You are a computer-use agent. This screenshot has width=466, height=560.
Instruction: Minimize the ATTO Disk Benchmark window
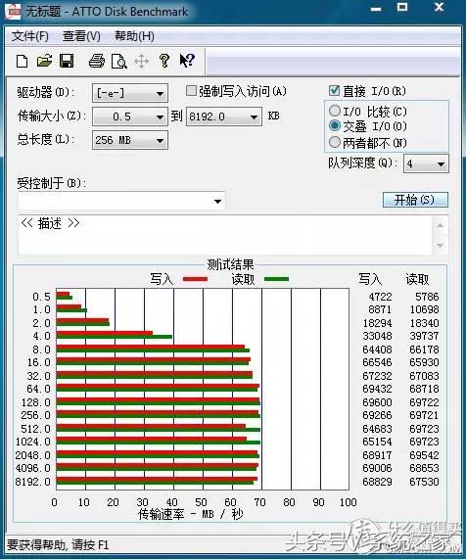(x=376, y=9)
